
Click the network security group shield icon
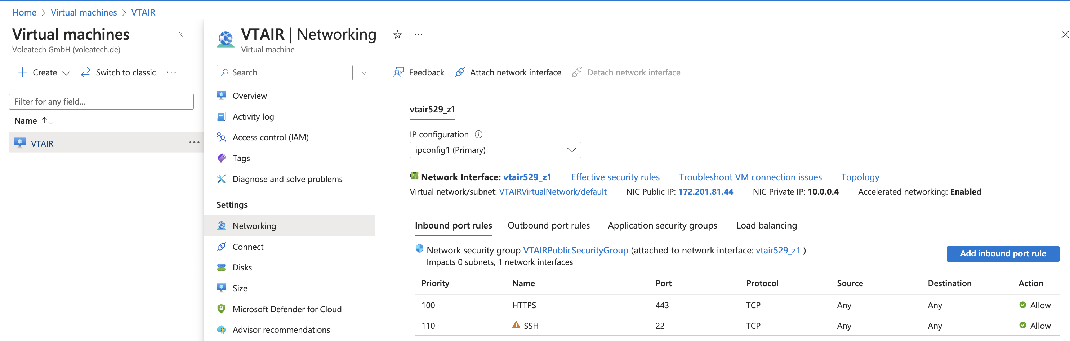[419, 249]
